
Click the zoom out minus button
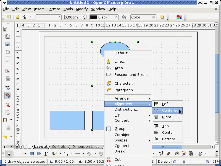(175, 162)
